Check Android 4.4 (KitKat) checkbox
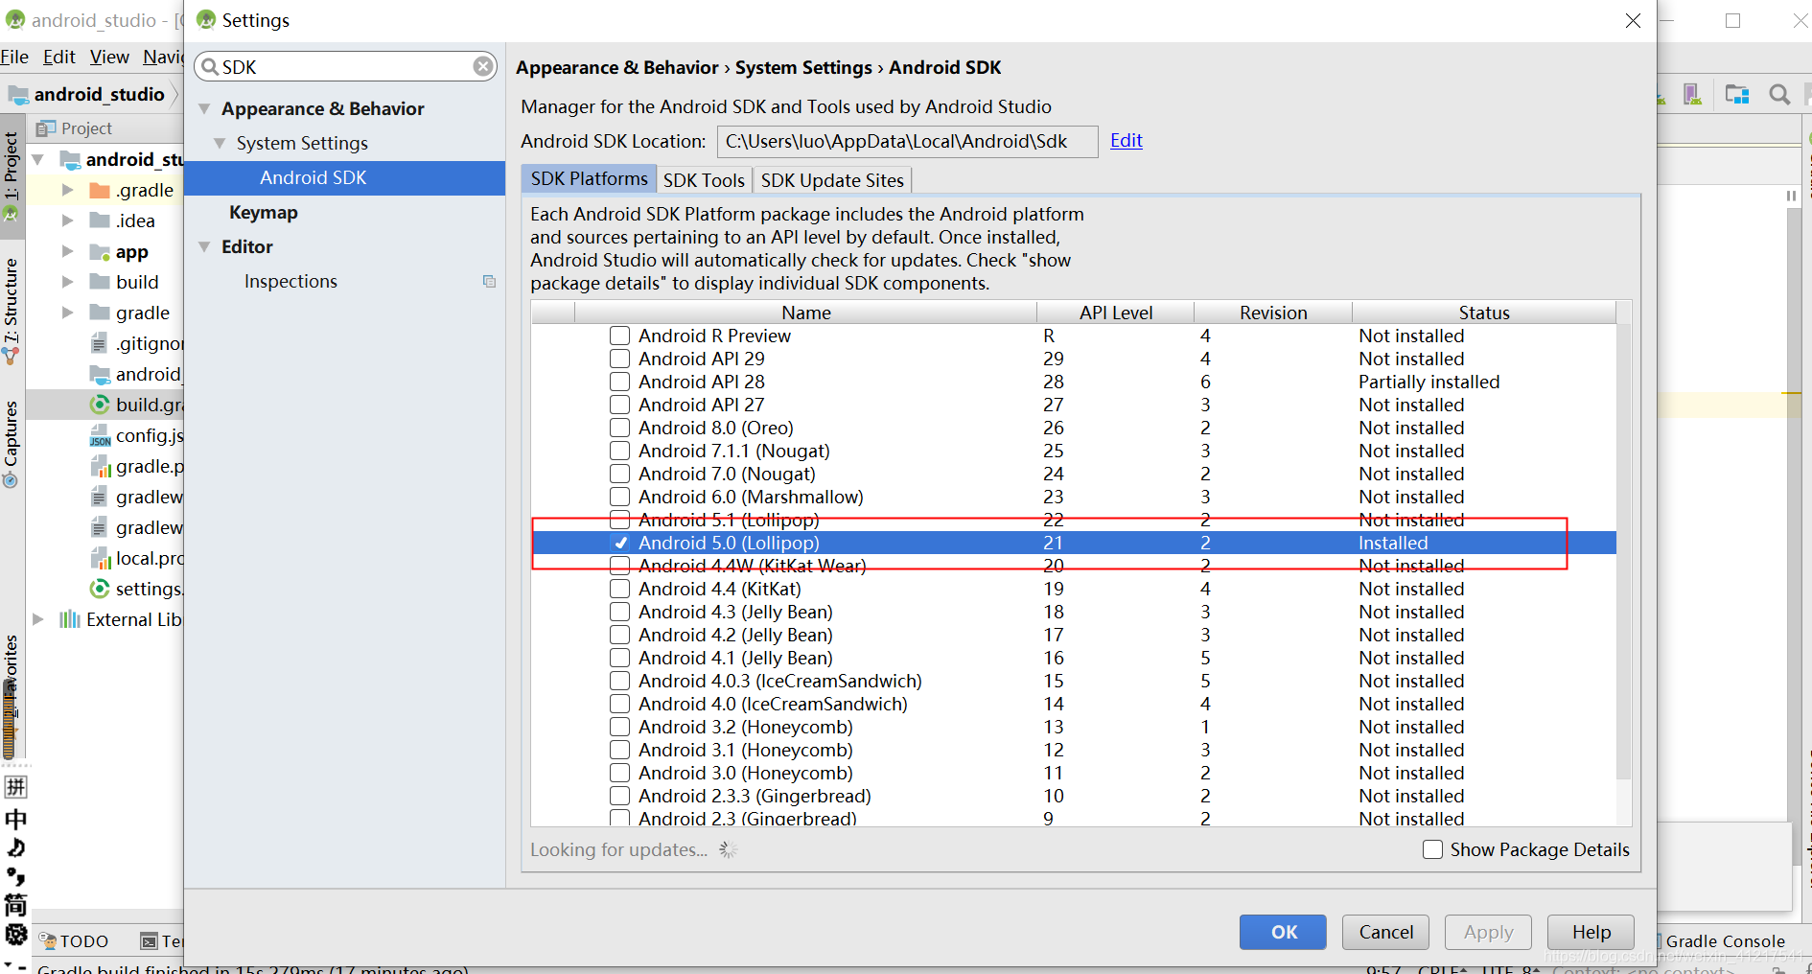Screen dimensions: 1812x974 click(620, 589)
